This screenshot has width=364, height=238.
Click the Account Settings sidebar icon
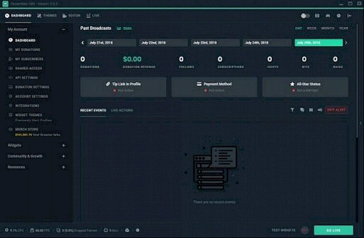click(x=10, y=96)
